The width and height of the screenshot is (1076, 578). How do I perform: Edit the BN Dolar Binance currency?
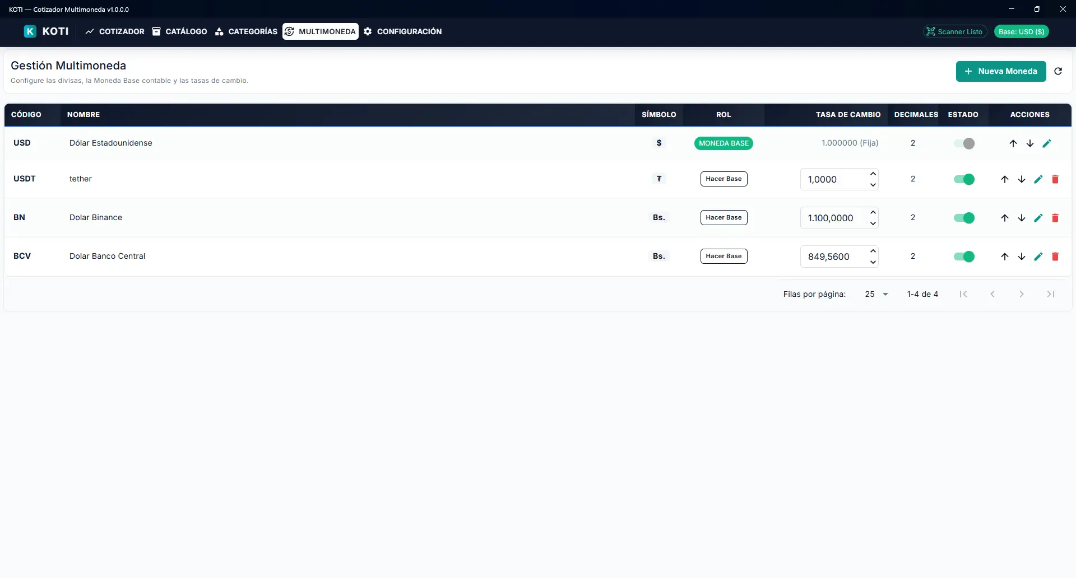point(1038,218)
